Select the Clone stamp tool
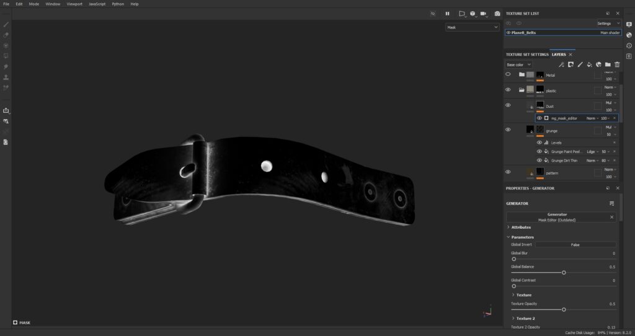Viewport: 635px width, 336px height. tap(6, 77)
